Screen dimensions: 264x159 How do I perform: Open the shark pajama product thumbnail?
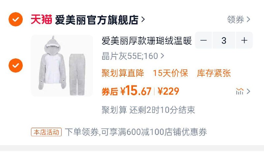pos(62,66)
